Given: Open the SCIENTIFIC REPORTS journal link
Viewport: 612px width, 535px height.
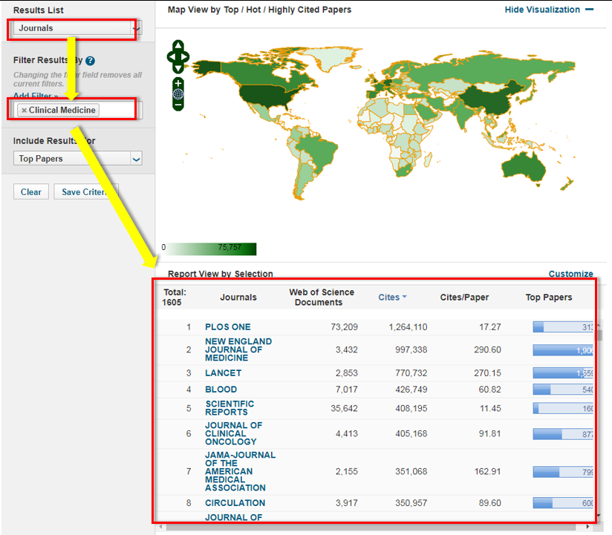Looking at the screenshot, I should 229,408.
